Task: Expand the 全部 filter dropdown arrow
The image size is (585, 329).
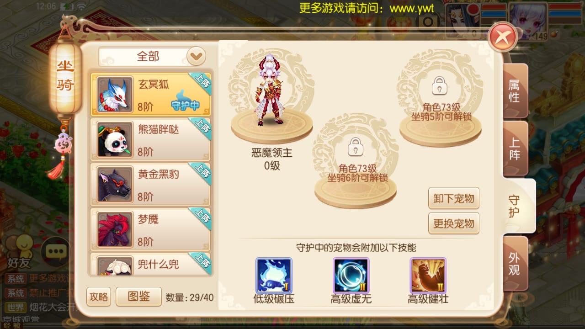Action: point(196,57)
